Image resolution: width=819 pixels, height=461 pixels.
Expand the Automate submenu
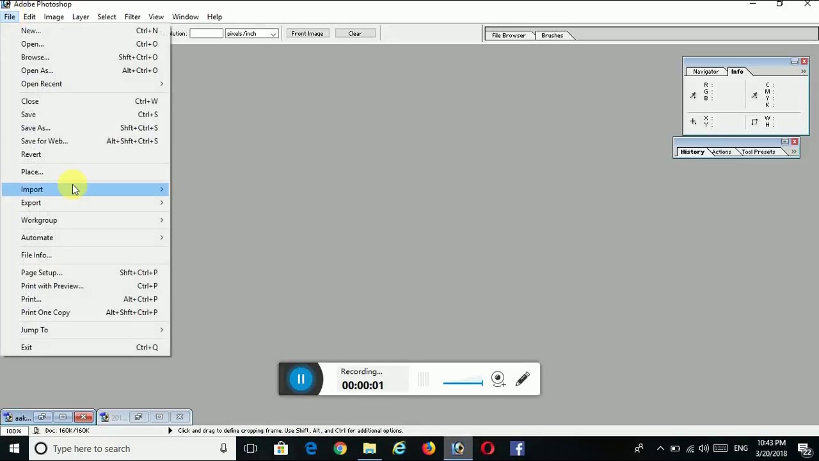click(x=86, y=238)
